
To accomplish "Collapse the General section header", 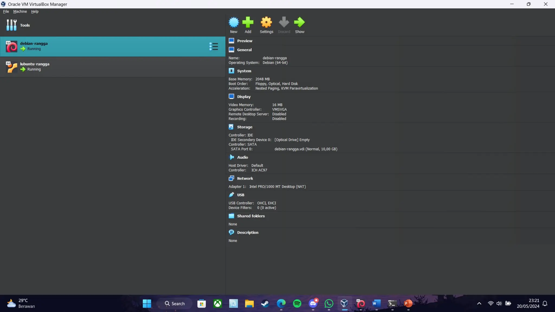I will click(x=244, y=50).
